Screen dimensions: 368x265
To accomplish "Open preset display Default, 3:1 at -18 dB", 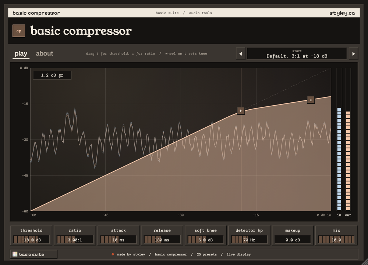I will (297, 54).
